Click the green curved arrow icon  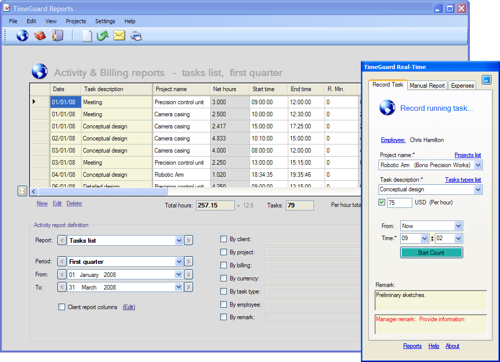click(x=103, y=36)
